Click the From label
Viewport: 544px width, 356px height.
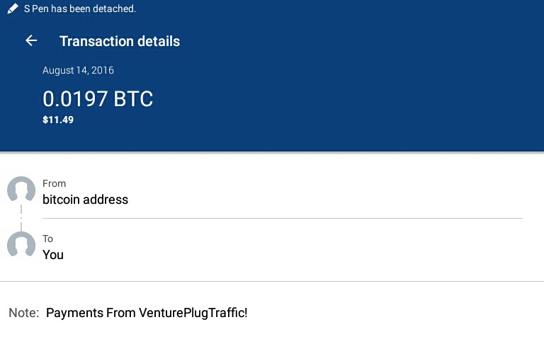coord(54,183)
